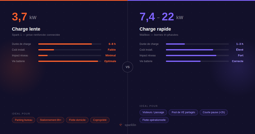Select the Visiteurs / passage tag
Viewport: 255px width, 134px height.
click(153, 112)
